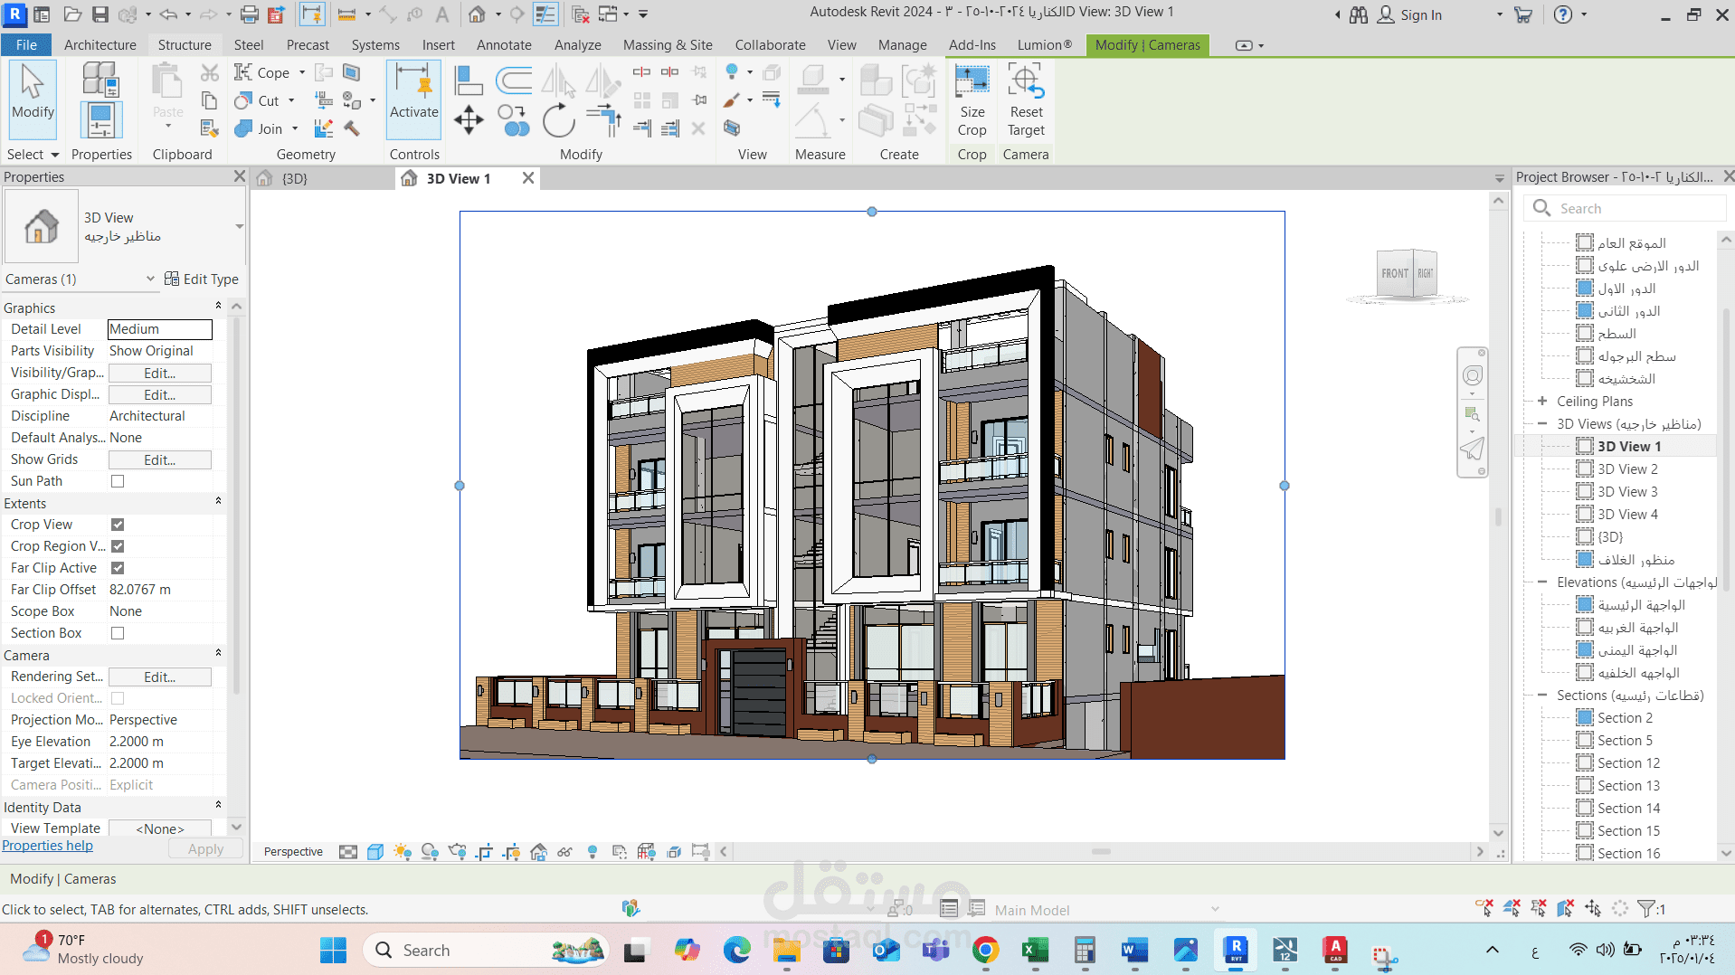This screenshot has width=1735, height=975.
Task: Click the ViewCube Front face
Action: pos(1394,273)
